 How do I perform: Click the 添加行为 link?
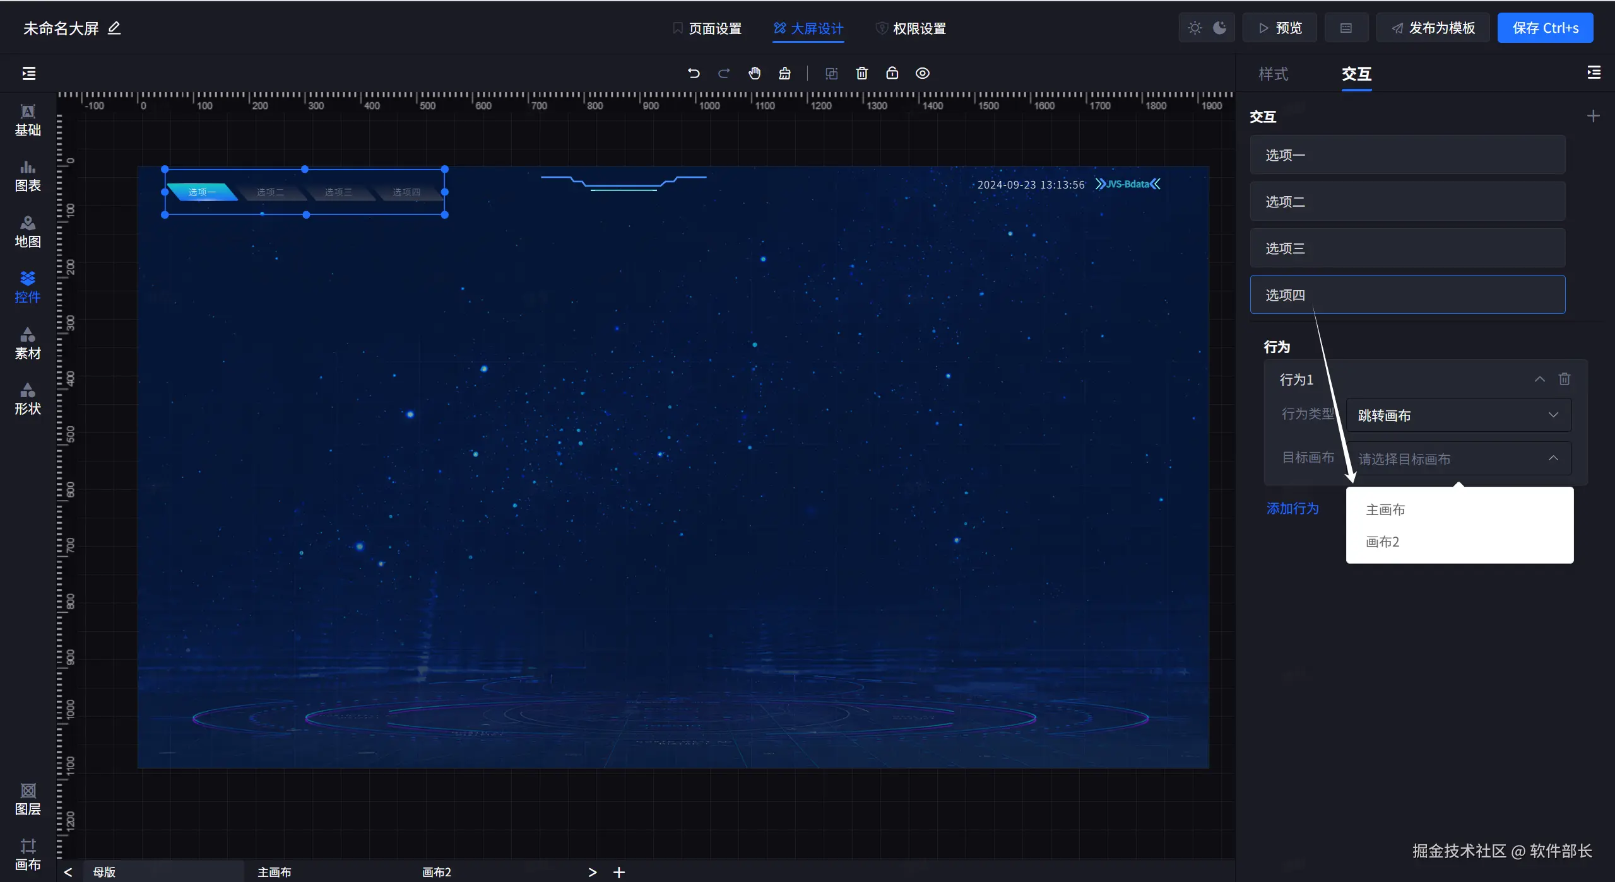pos(1292,508)
